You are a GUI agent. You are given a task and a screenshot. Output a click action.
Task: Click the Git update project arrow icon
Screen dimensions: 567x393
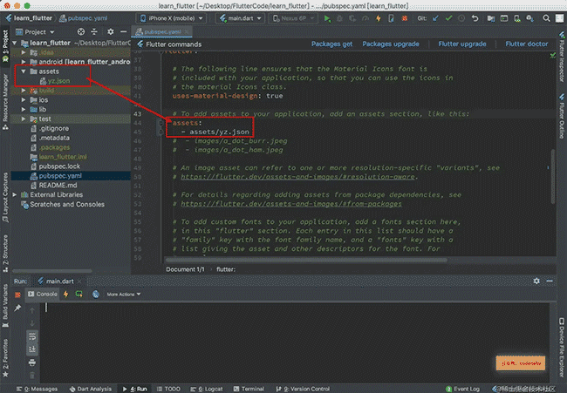(x=436, y=18)
